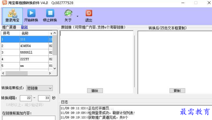Click the 登录淘宝 login icon
Viewport: 212px width, 120px height.
click(x=12, y=16)
